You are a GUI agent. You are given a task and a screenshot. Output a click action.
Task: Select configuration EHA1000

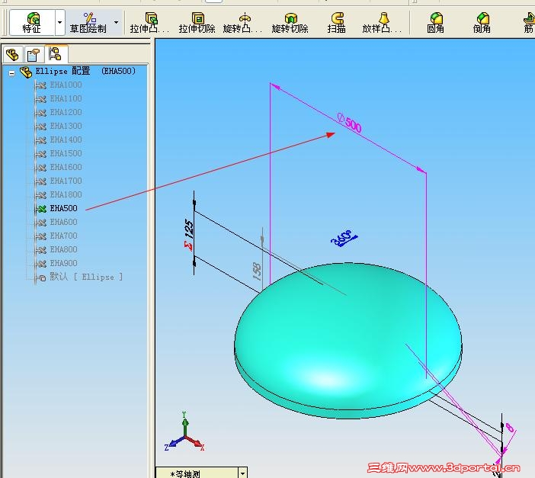(x=66, y=85)
